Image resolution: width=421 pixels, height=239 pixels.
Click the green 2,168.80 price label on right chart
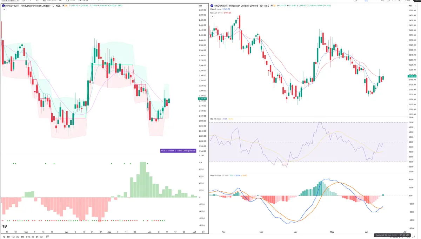tap(412, 76)
